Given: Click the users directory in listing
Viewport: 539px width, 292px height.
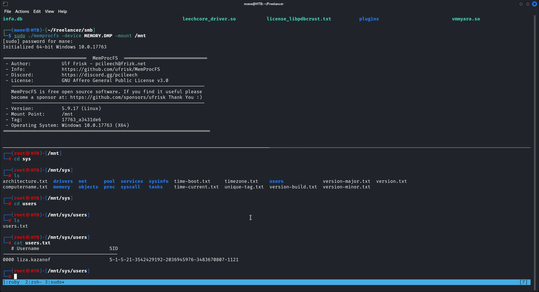Looking at the screenshot, I should 277,181.
